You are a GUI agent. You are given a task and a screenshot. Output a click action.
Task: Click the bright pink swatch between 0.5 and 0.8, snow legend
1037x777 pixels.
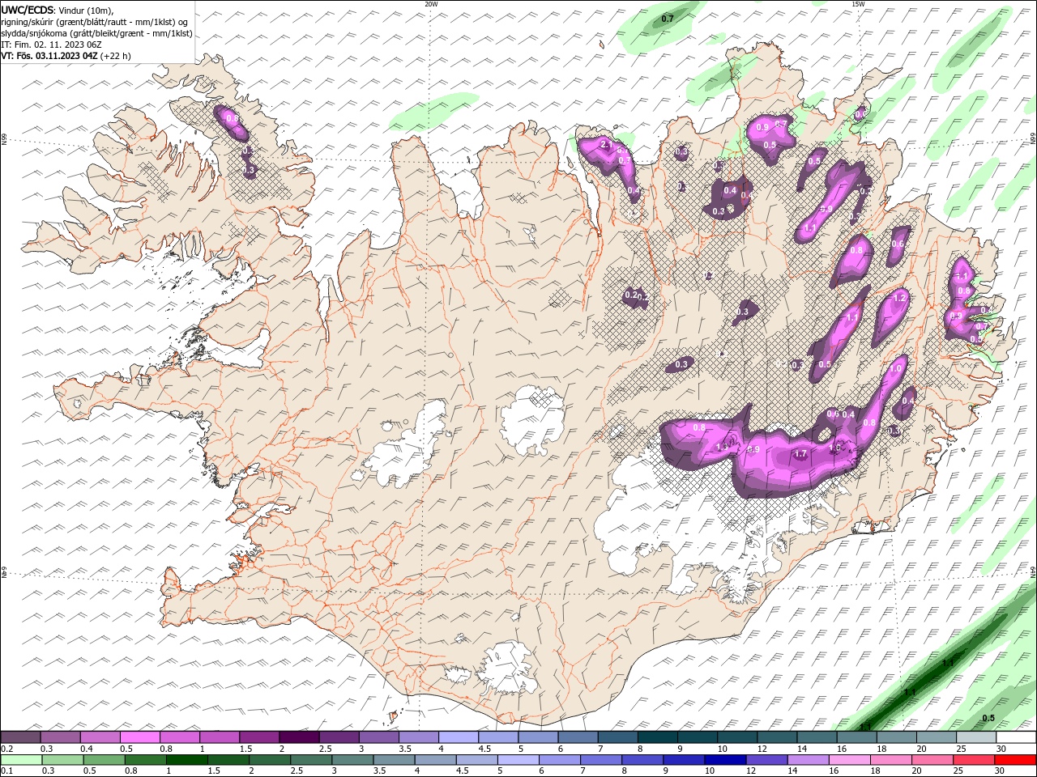[x=139, y=737]
